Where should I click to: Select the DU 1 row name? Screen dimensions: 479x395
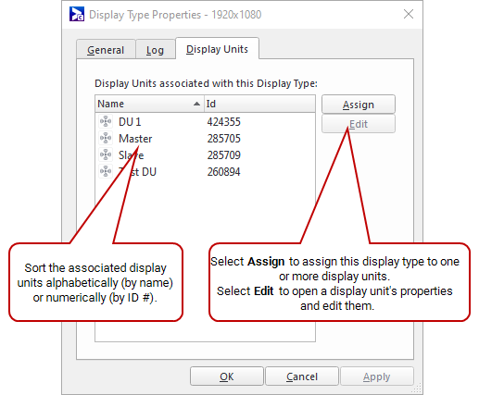click(130, 122)
